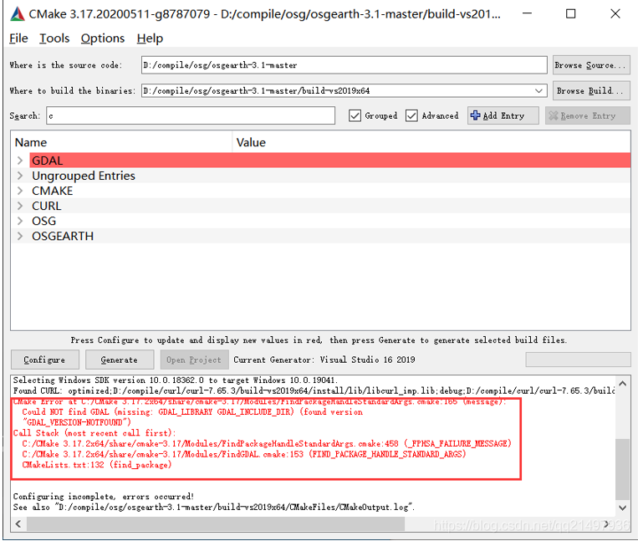Image resolution: width=638 pixels, height=541 pixels.
Task: Open the Tools menu
Action: 54,38
